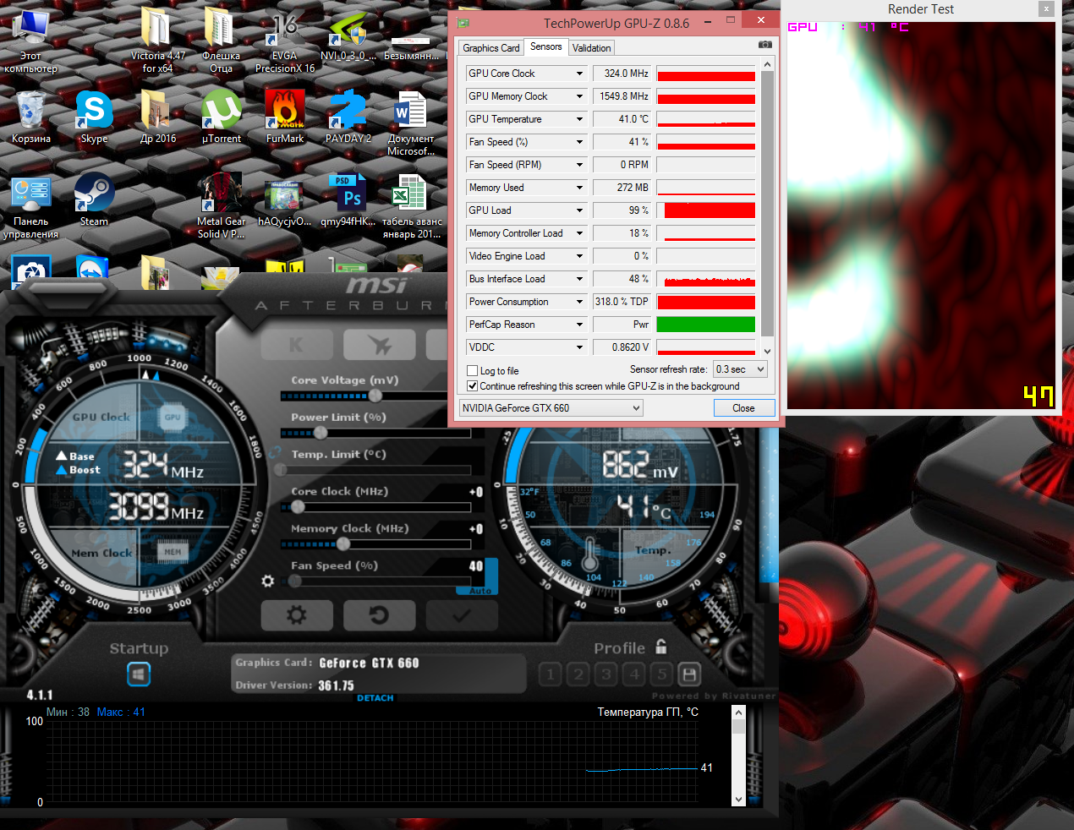This screenshot has width=1074, height=830.
Task: Open the Memory Used sensor dropdown
Action: pos(579,188)
